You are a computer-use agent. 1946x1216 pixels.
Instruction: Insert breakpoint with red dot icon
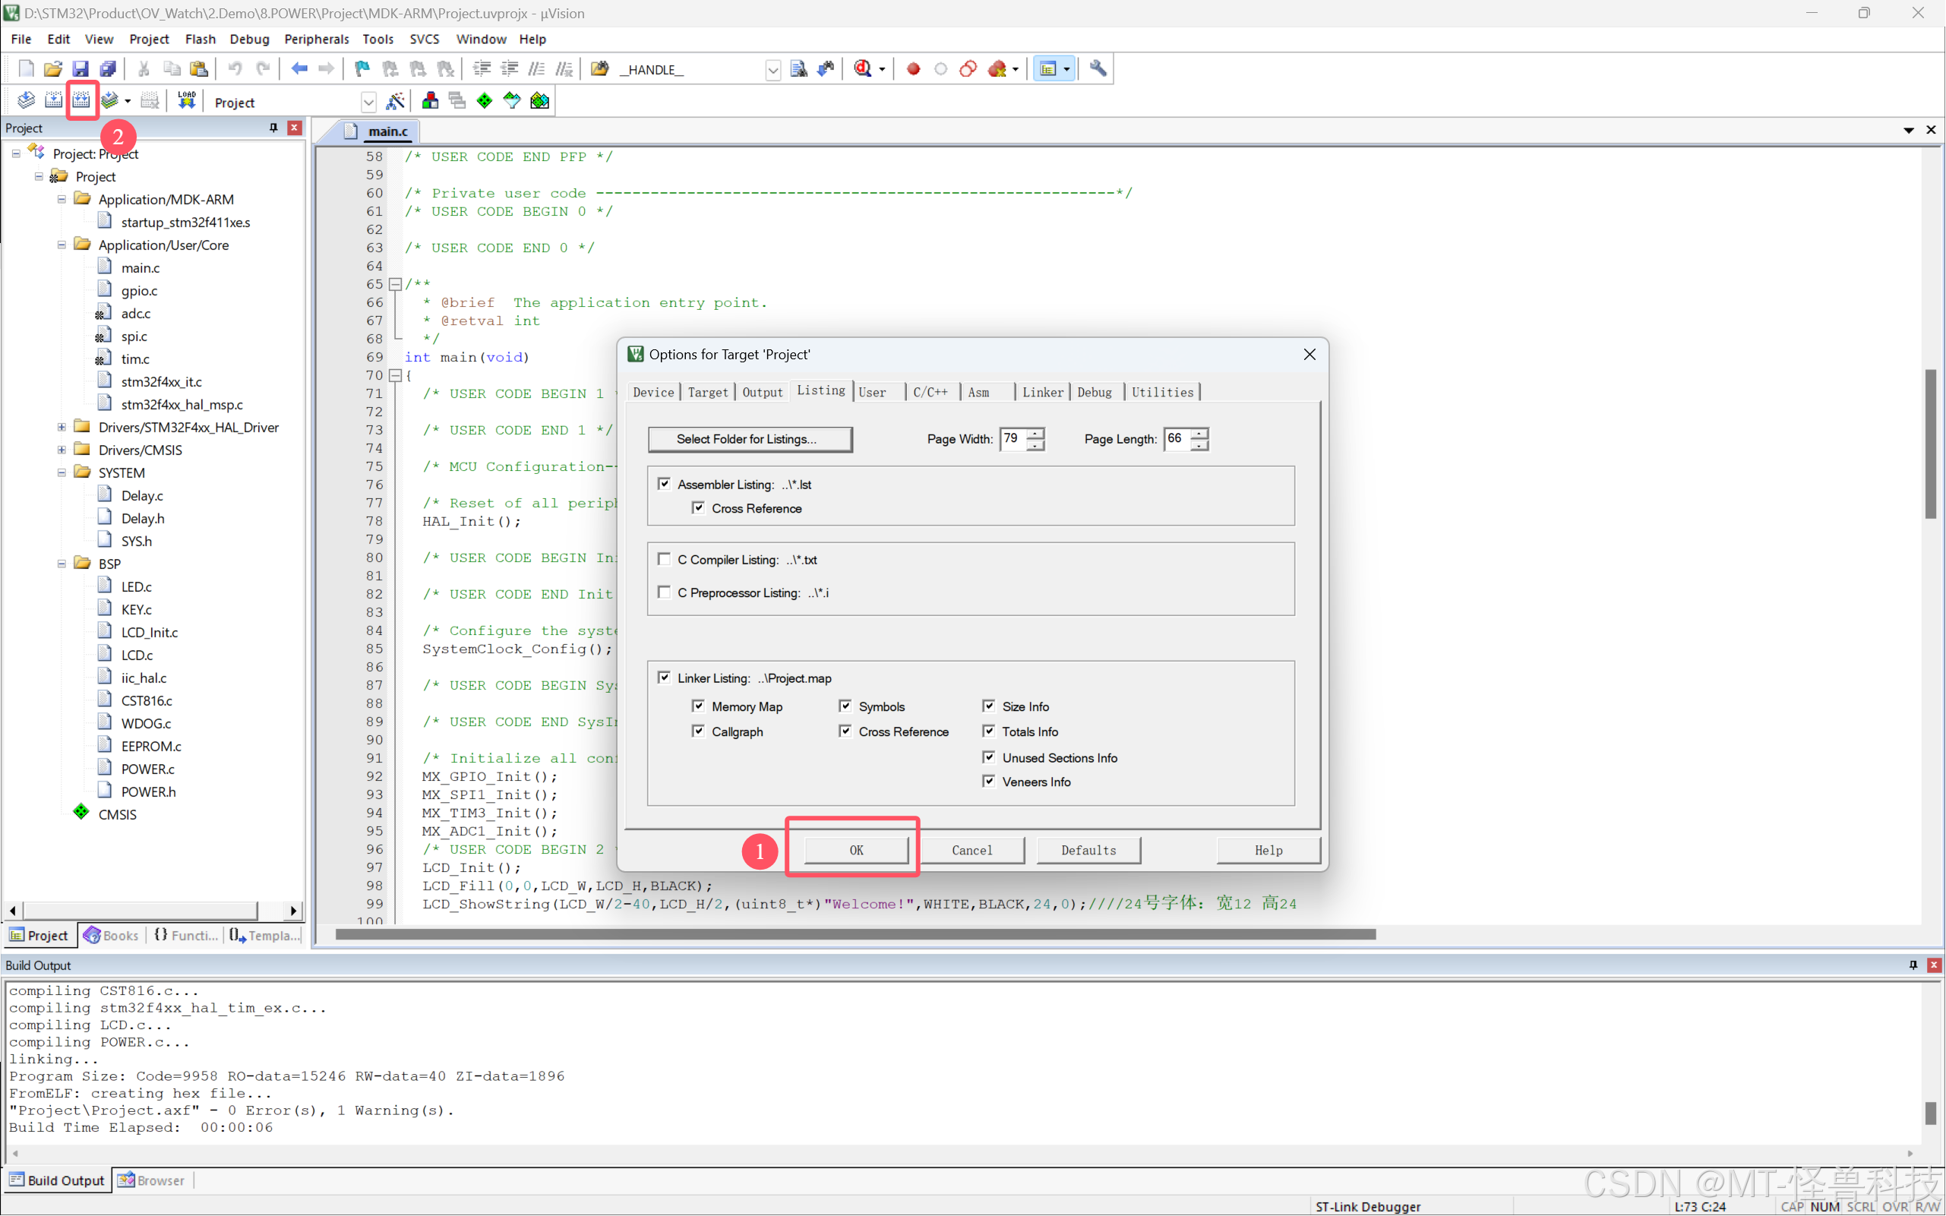[x=913, y=69]
